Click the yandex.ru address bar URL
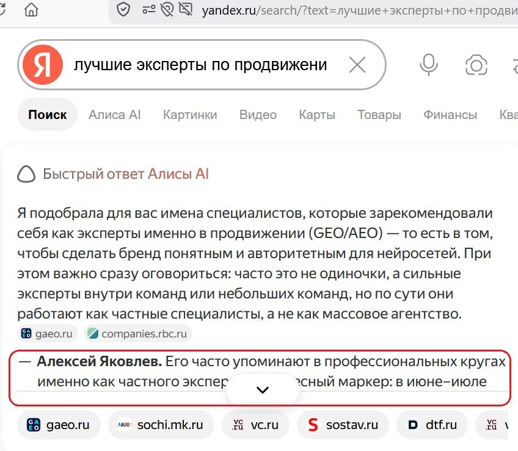The image size is (518, 451). point(359,10)
